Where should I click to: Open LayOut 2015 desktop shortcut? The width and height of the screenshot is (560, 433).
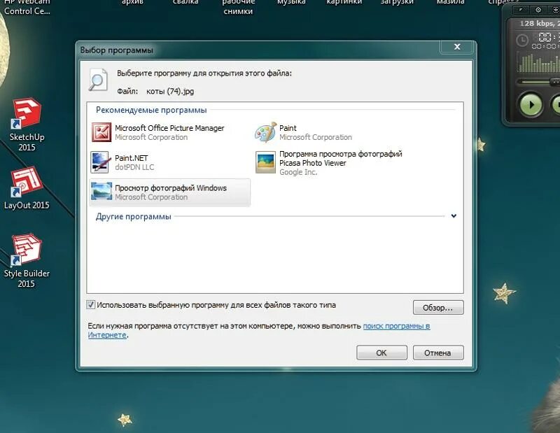point(27,188)
